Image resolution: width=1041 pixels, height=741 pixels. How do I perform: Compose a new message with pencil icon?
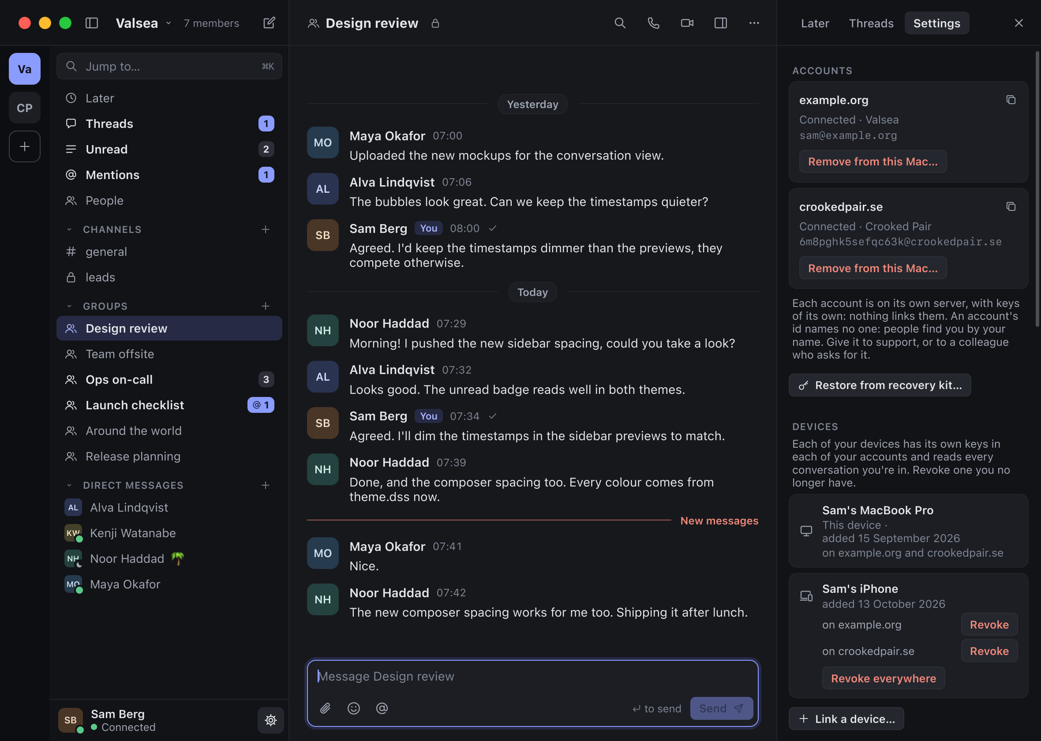[269, 23]
